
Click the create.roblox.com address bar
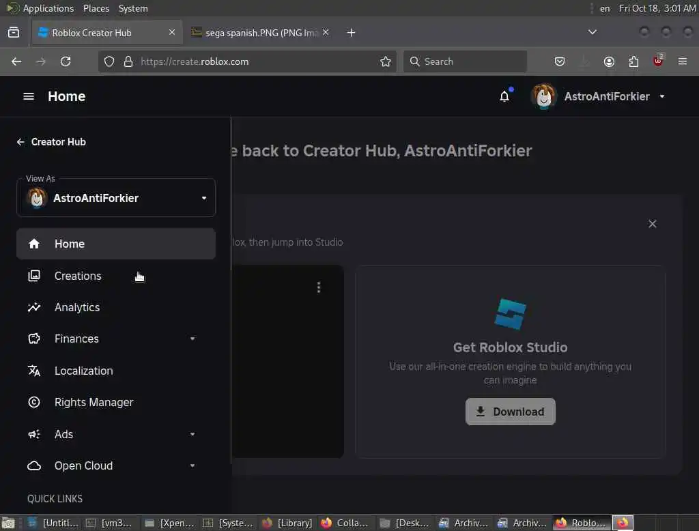coord(247,61)
